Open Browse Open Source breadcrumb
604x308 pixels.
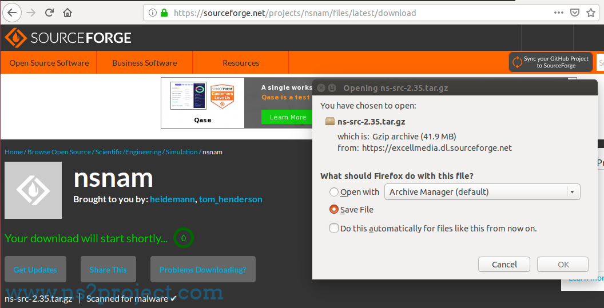tap(59, 151)
